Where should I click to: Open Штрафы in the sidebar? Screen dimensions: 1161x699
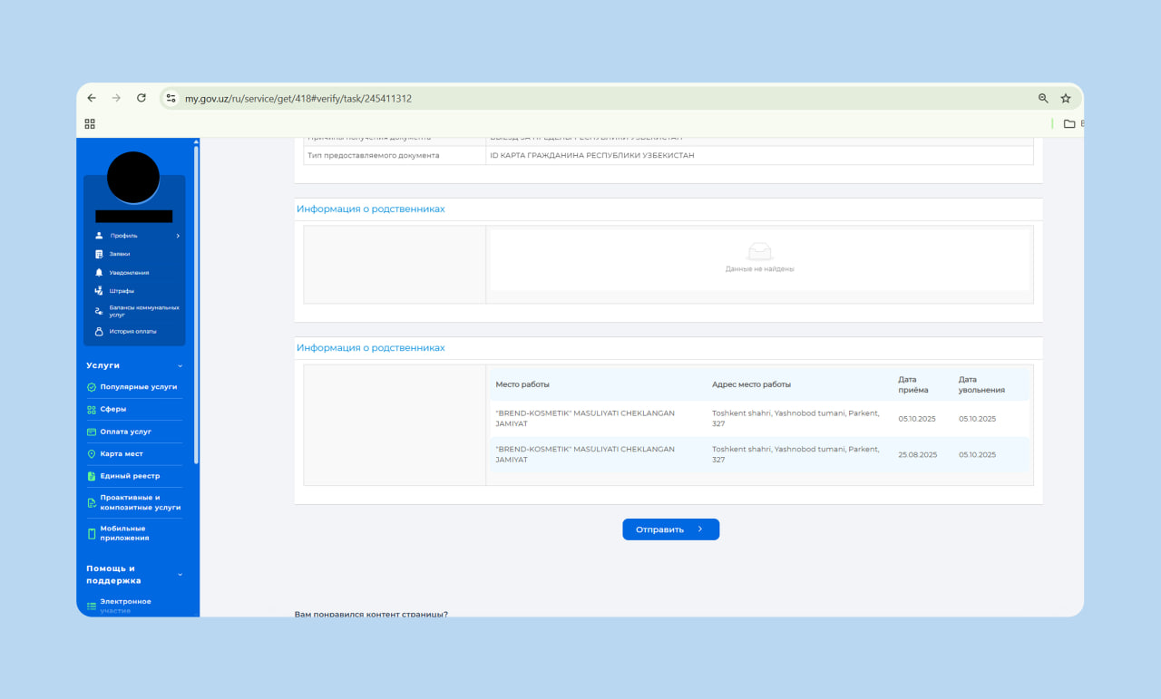(x=121, y=291)
